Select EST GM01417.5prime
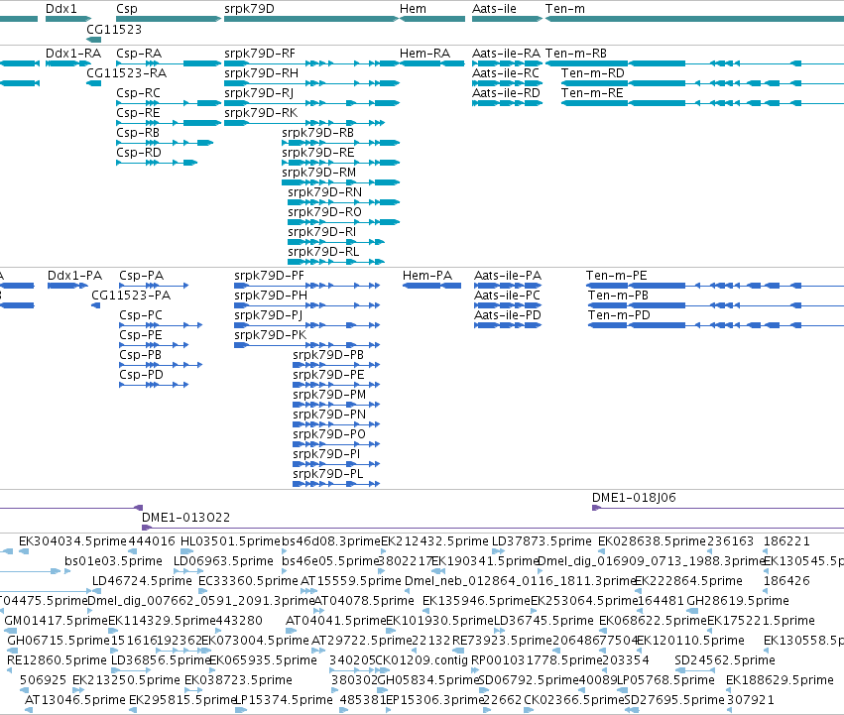Image resolution: width=844 pixels, height=715 pixels. click(x=11, y=631)
